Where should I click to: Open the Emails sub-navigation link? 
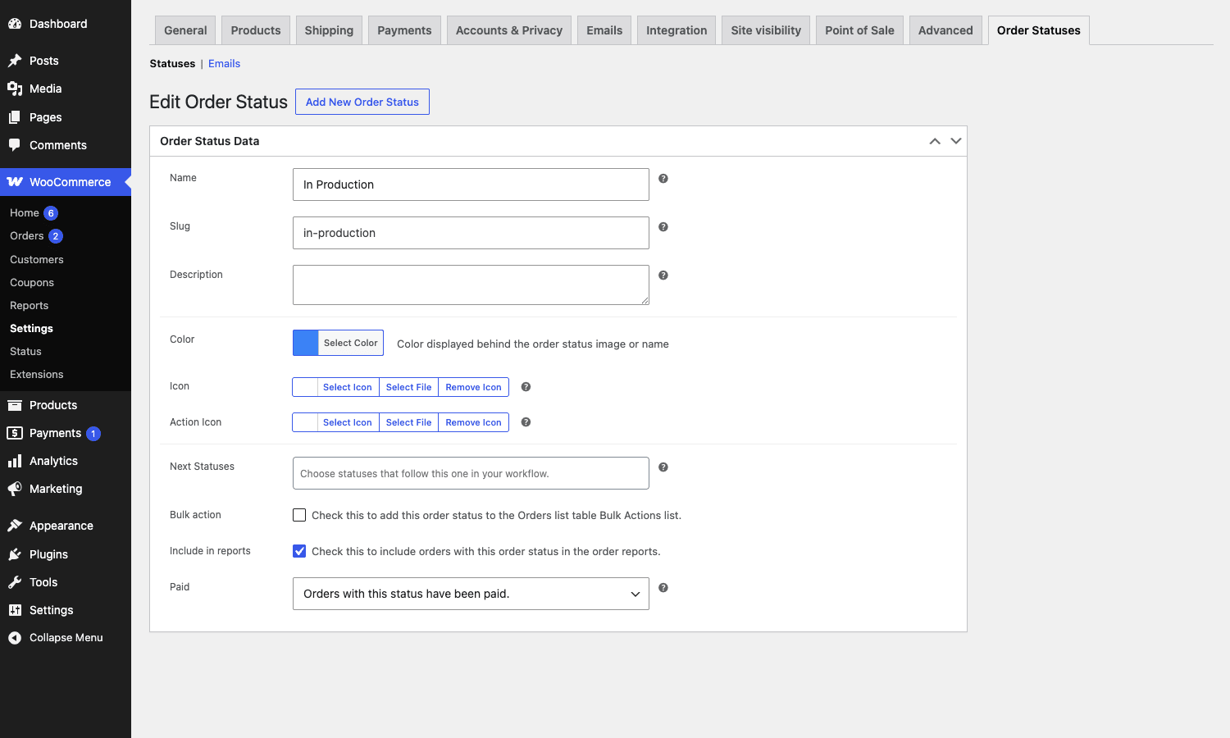tap(224, 63)
